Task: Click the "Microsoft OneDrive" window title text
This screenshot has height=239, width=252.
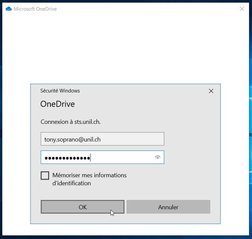Action: point(35,9)
